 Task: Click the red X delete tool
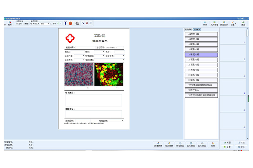87,23
